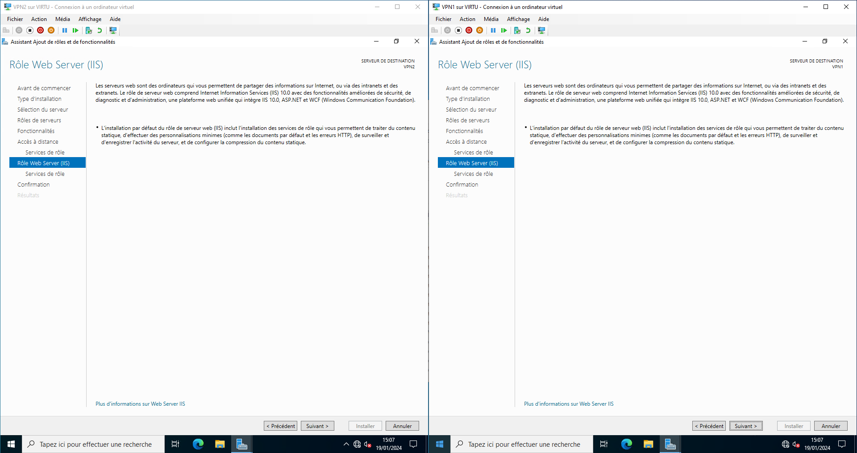Screen dimensions: 857x453
Task: Click the search box in VPN1 taskbar
Action: click(x=524, y=444)
